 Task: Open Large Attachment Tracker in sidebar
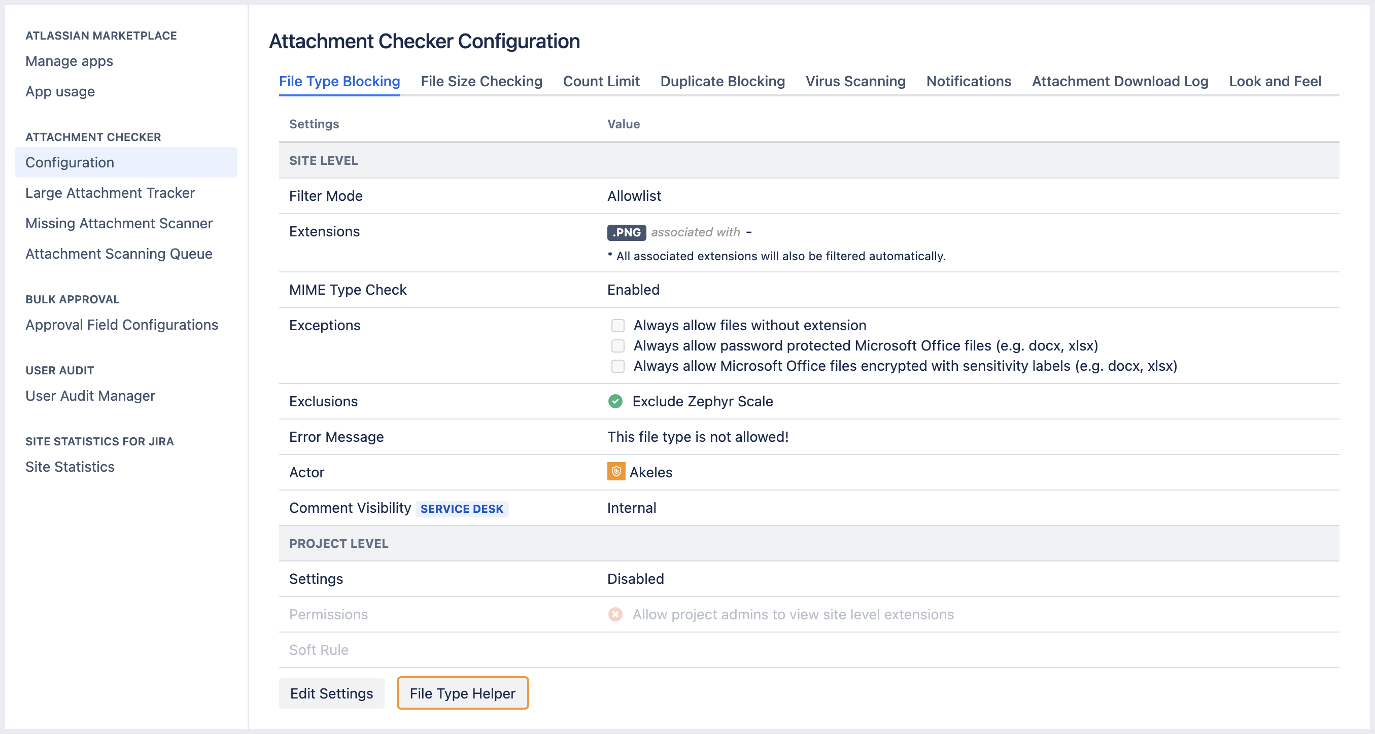(x=110, y=193)
